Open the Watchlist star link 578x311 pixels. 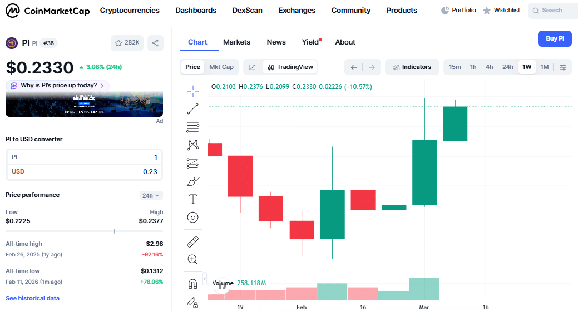click(x=501, y=11)
